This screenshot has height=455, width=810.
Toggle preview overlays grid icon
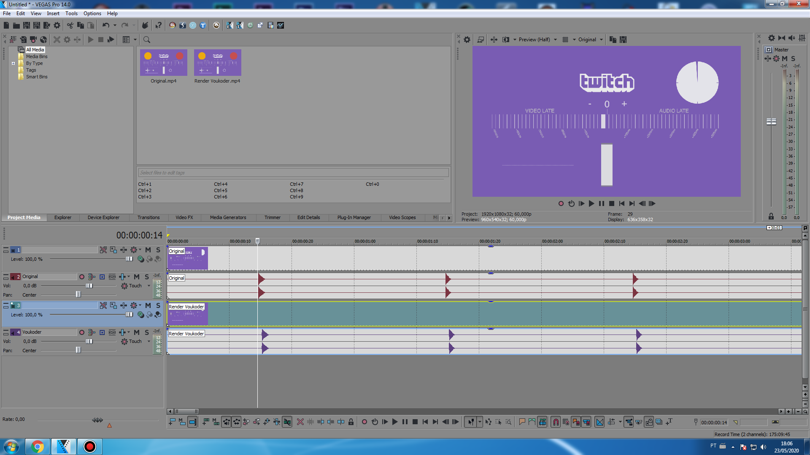(x=565, y=40)
